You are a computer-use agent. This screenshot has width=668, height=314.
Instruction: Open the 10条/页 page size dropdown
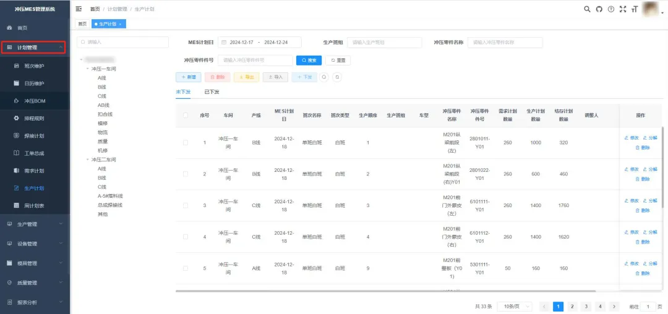tap(515, 307)
